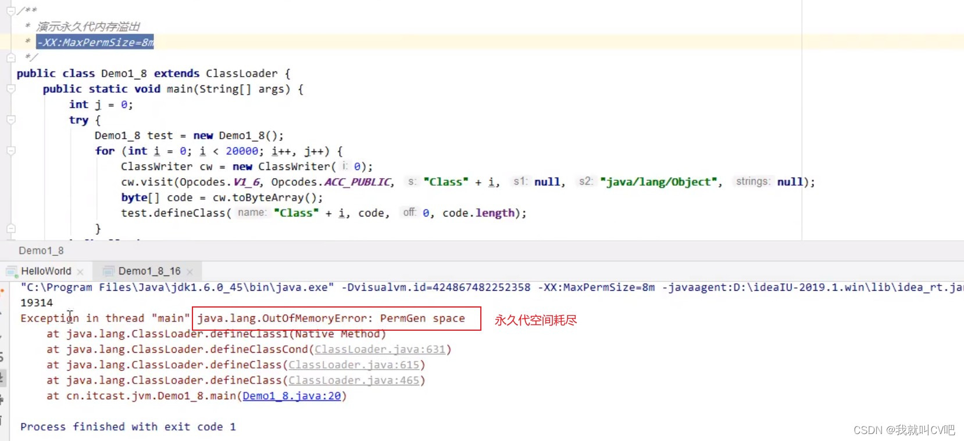Switch to the HelloWorld run tab

pos(46,271)
